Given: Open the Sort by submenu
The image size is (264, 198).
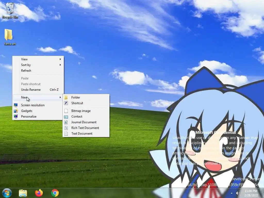Looking at the screenshot, I should [x=38, y=65].
